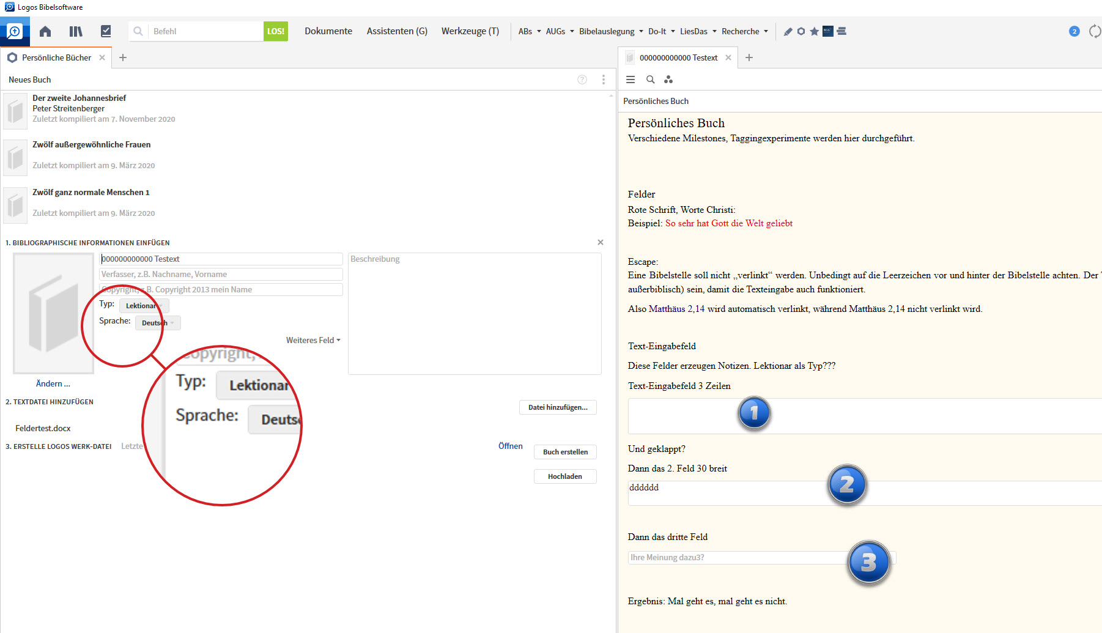Click the empty three-line text field under Text-Eingabefeld 3 Zeilen

click(x=865, y=416)
